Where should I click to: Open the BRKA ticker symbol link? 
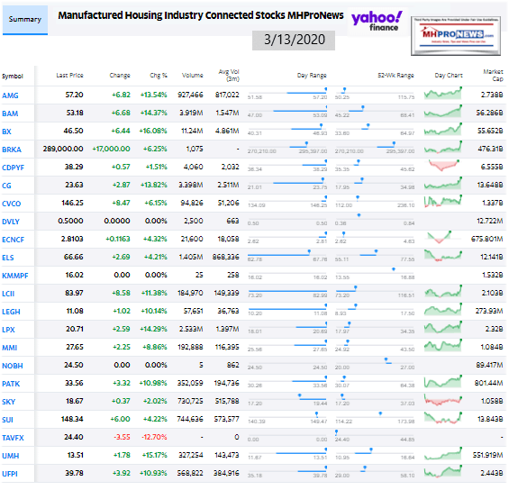click(12, 150)
